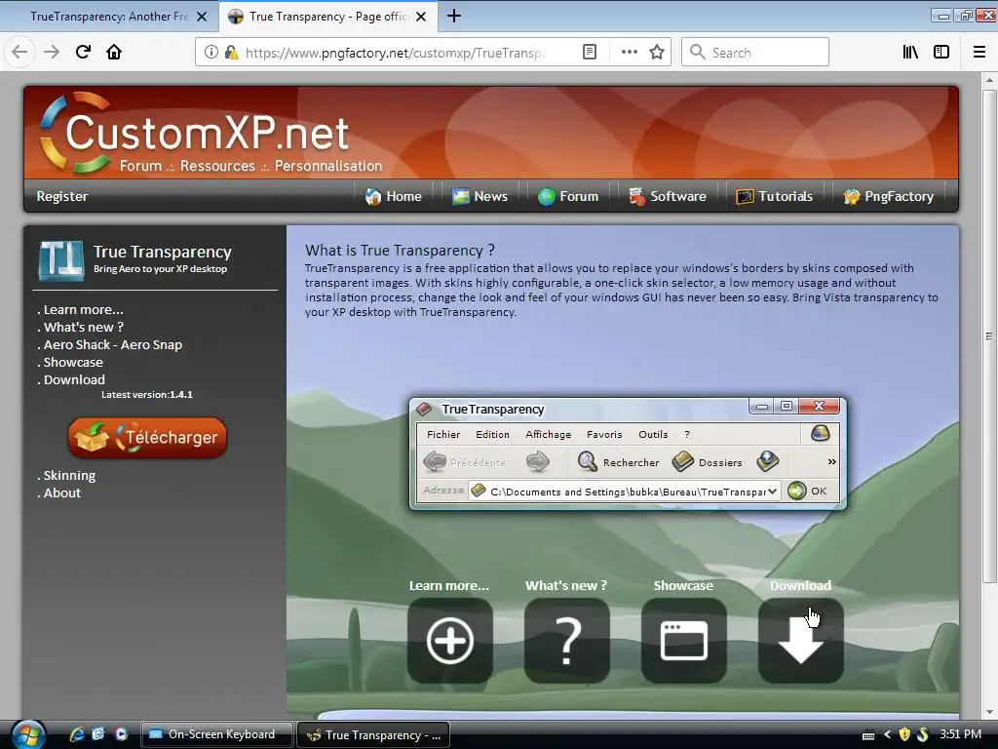Click the Windows Media Player quick launch icon
This screenshot has width=998, height=749.
click(121, 734)
